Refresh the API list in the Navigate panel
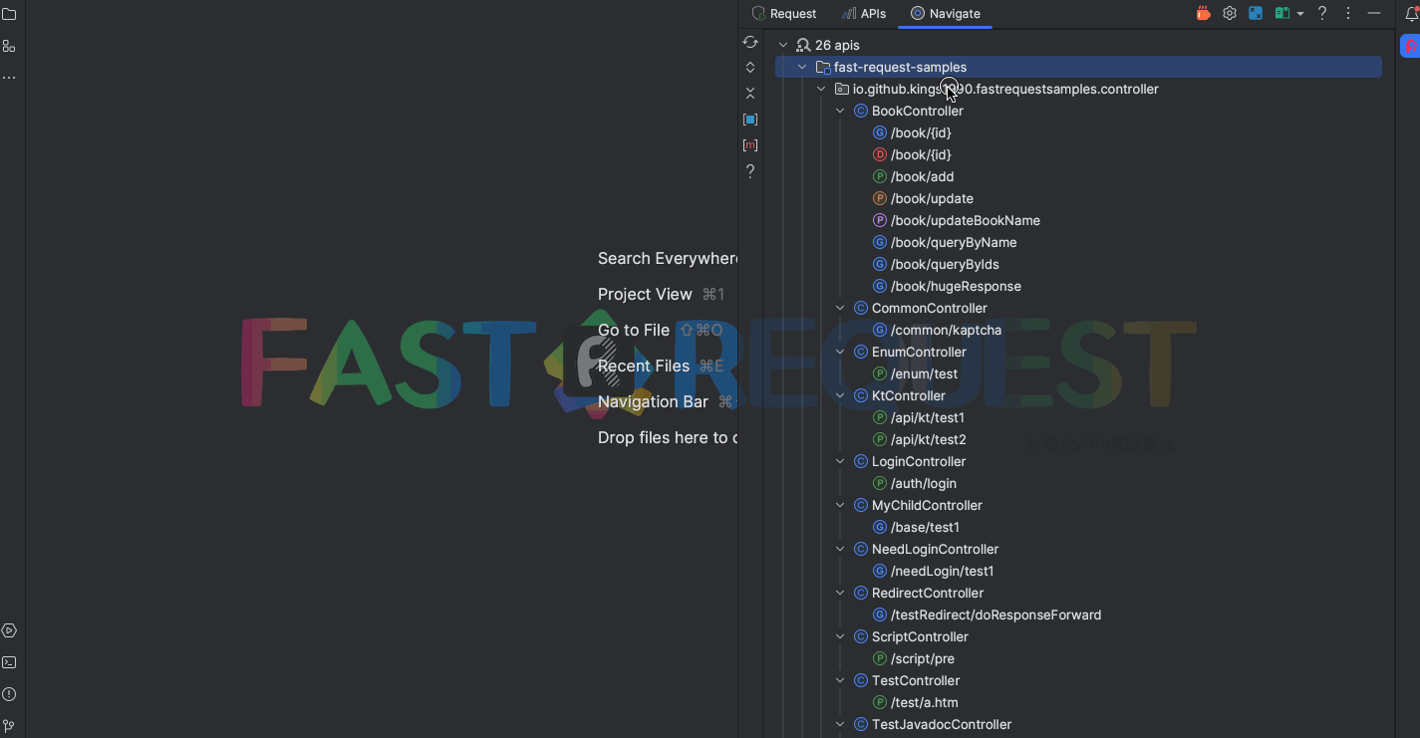 (x=750, y=42)
